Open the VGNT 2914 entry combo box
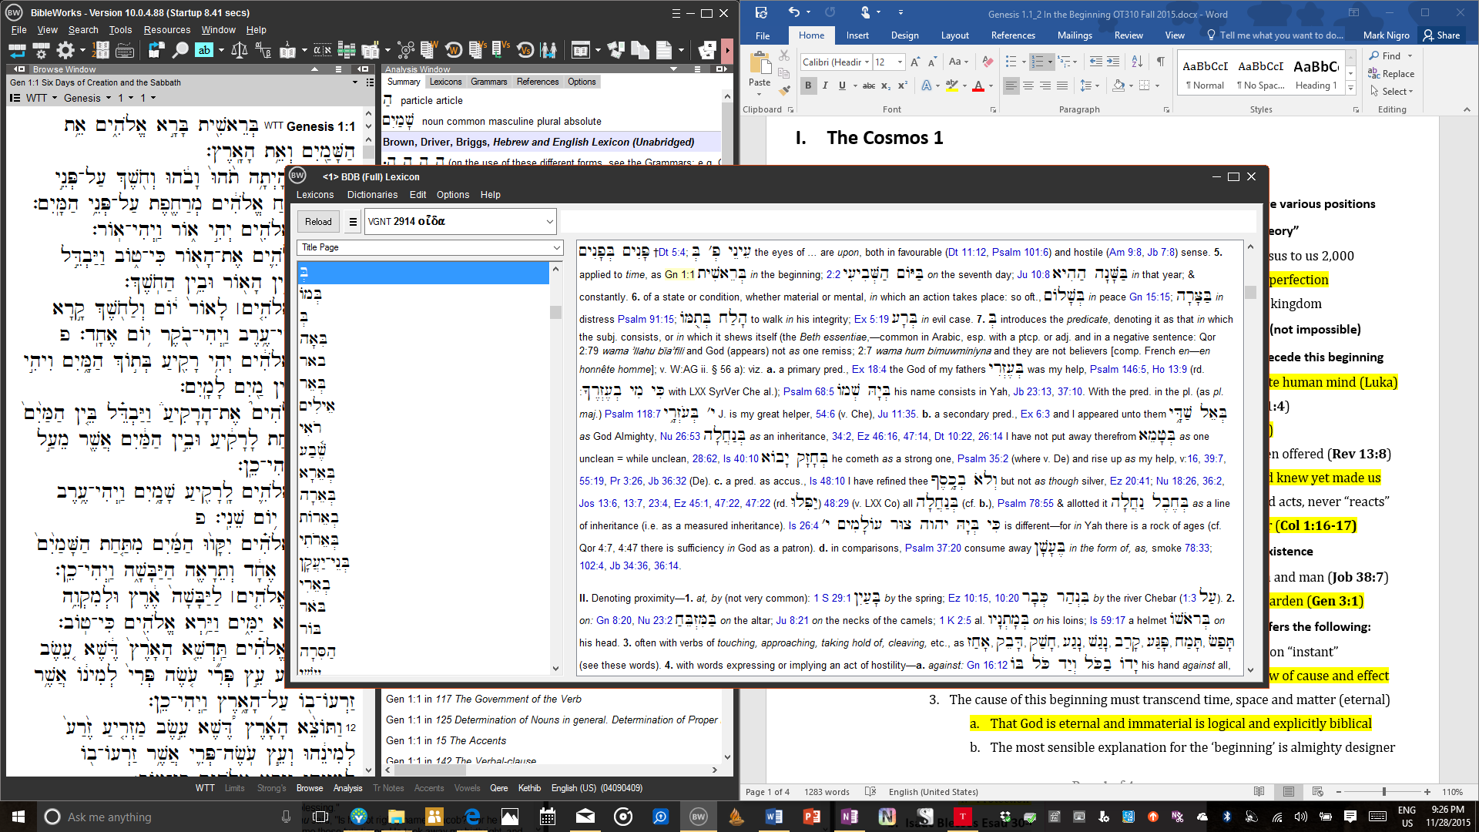Image resolution: width=1479 pixels, height=832 pixels. click(549, 221)
